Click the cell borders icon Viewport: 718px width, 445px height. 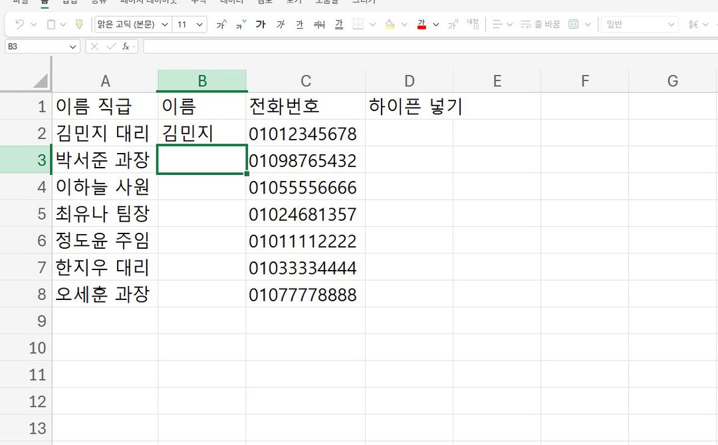point(358,25)
